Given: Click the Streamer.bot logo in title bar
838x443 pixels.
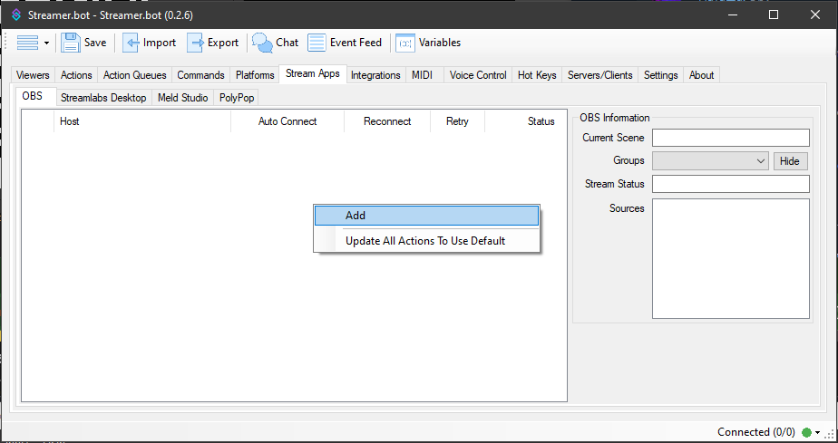Looking at the screenshot, I should point(16,14).
